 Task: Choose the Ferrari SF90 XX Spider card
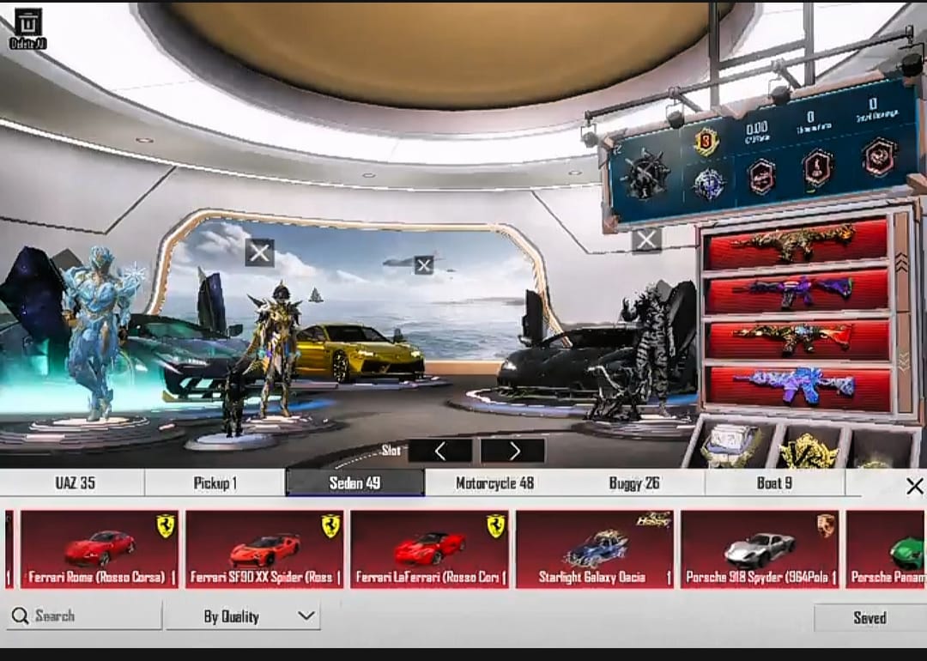coord(264,549)
